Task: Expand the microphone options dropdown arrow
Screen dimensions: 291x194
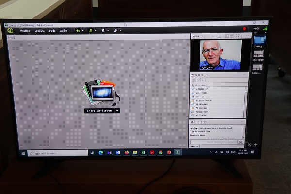Action: tap(95, 30)
